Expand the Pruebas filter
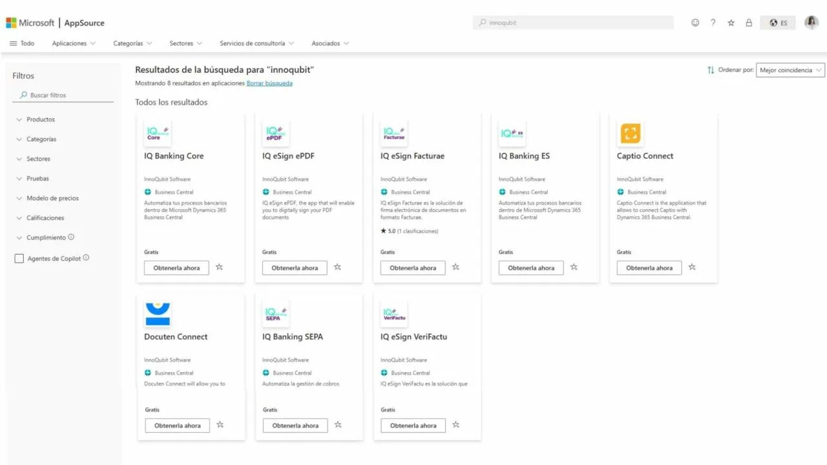Viewport: 827px width, 465px height. pos(32,178)
